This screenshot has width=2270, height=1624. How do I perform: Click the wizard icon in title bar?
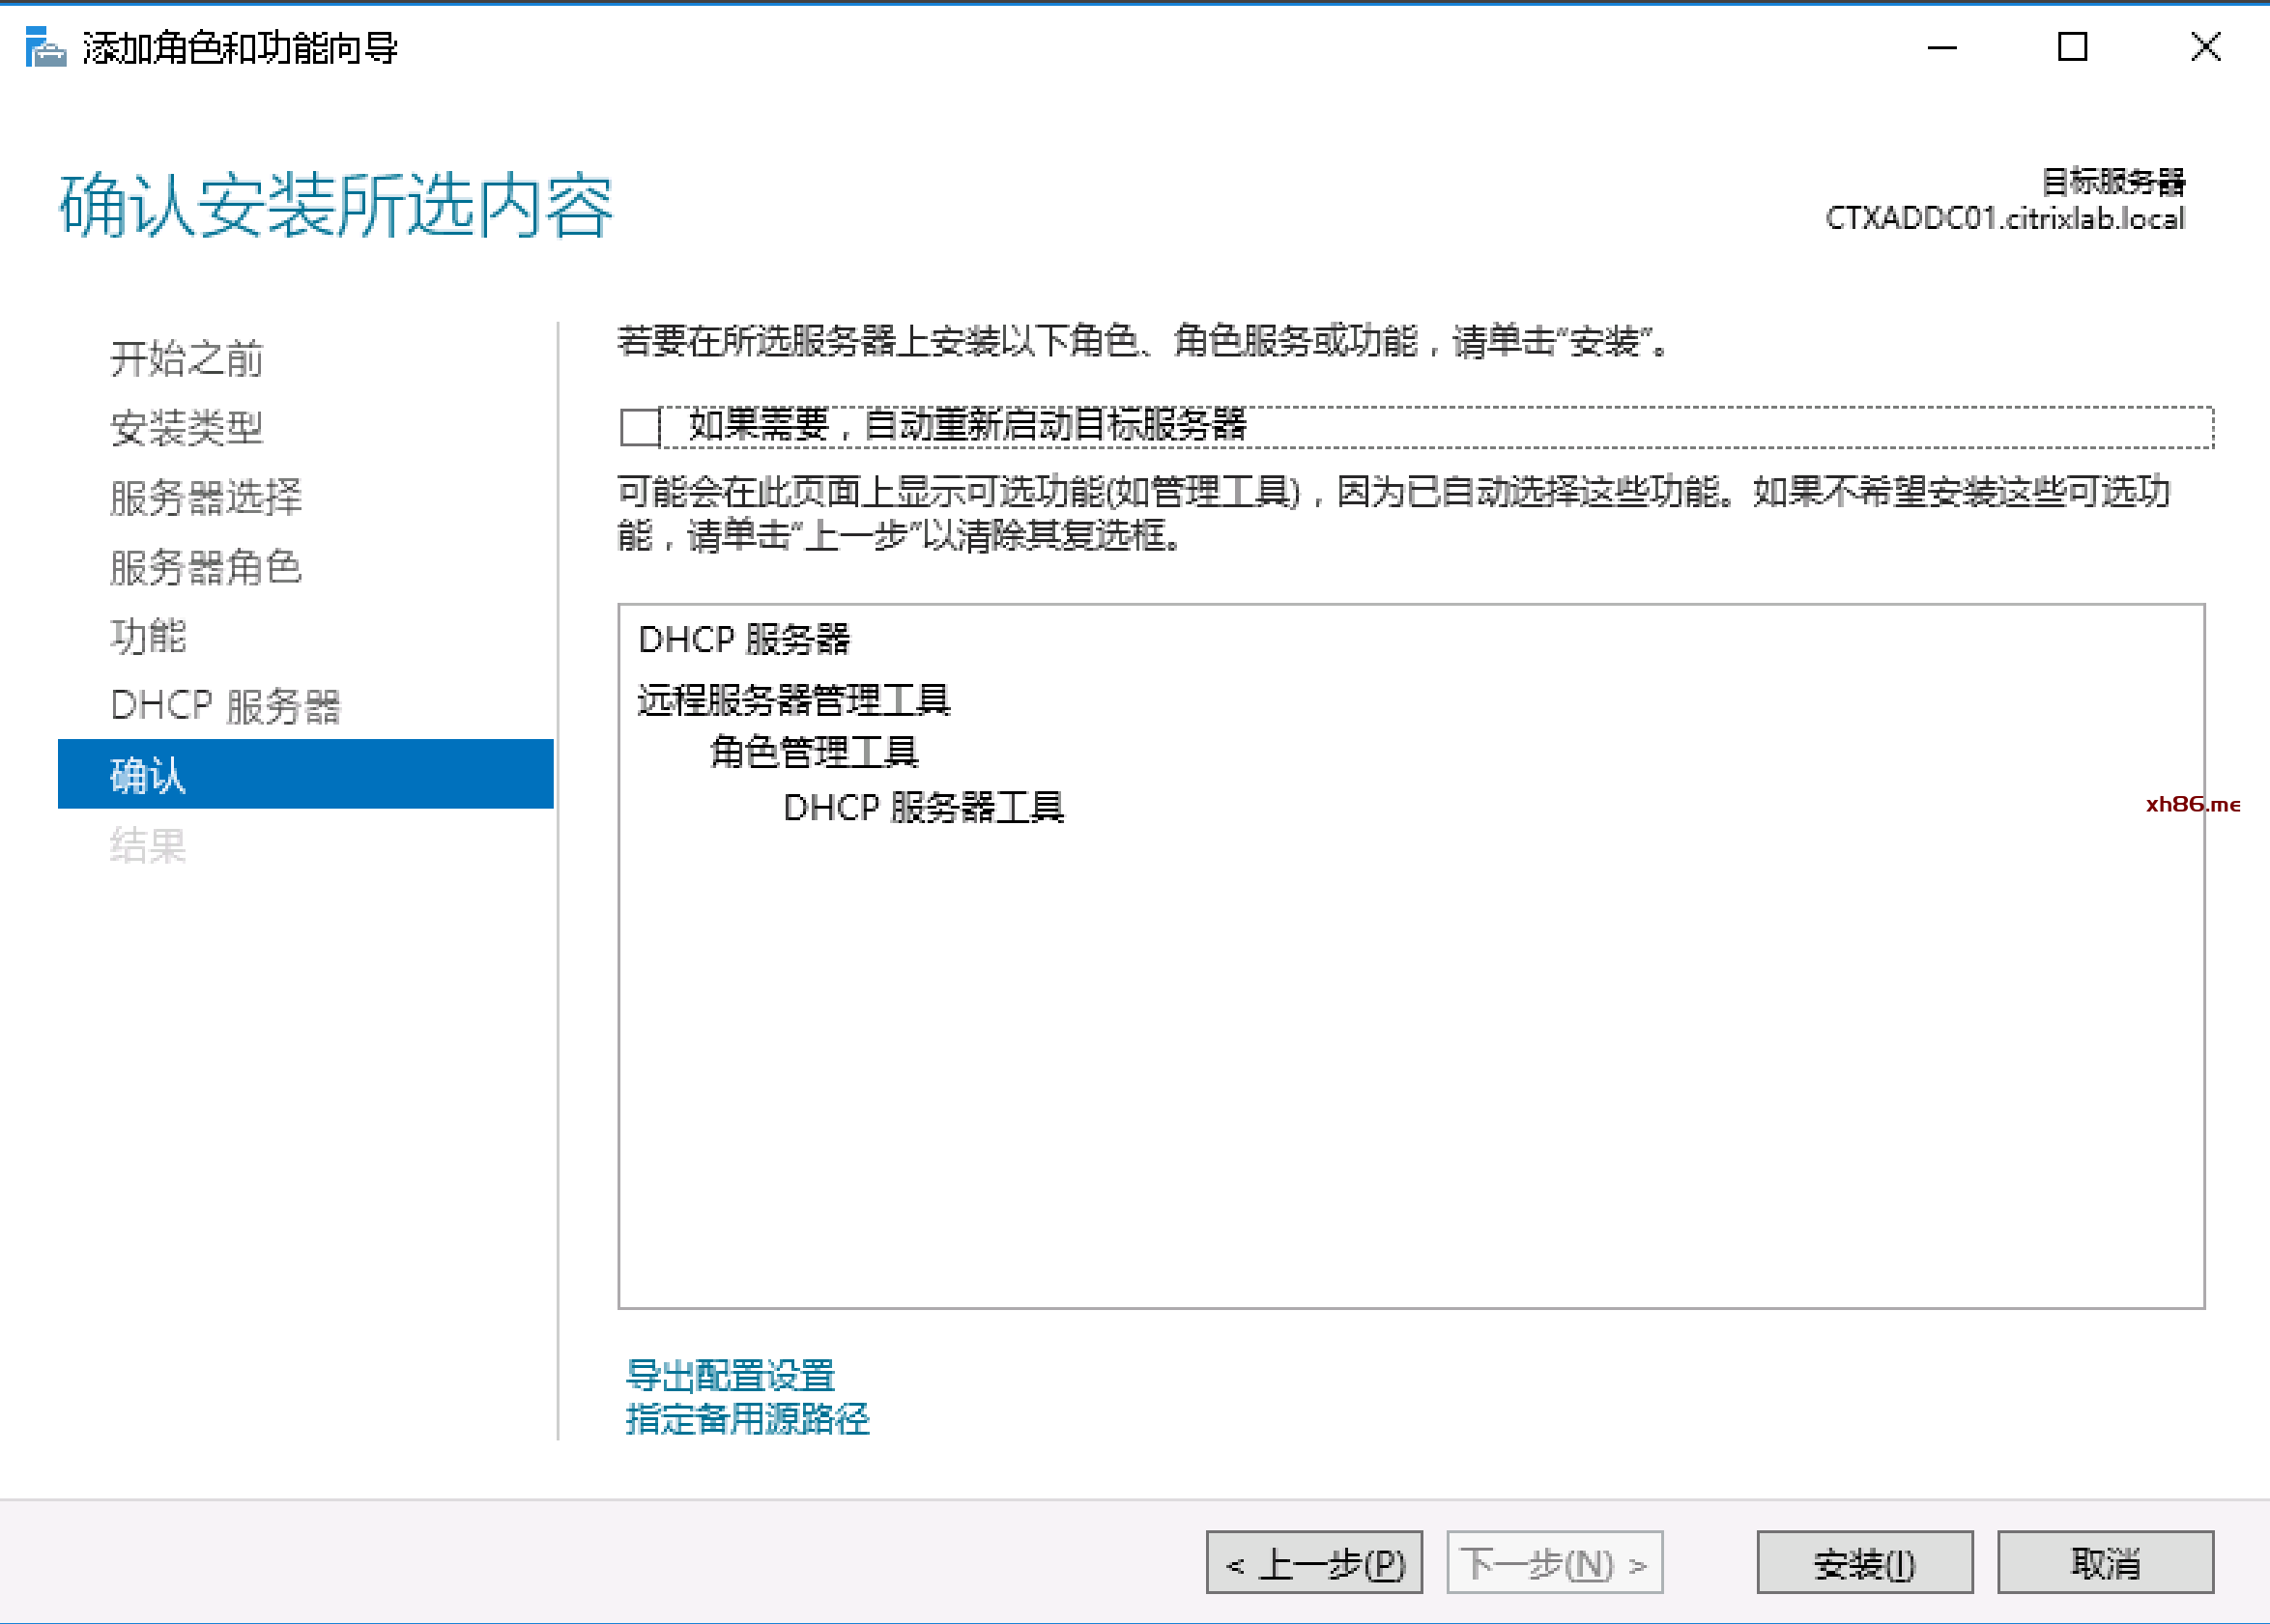point(45,48)
